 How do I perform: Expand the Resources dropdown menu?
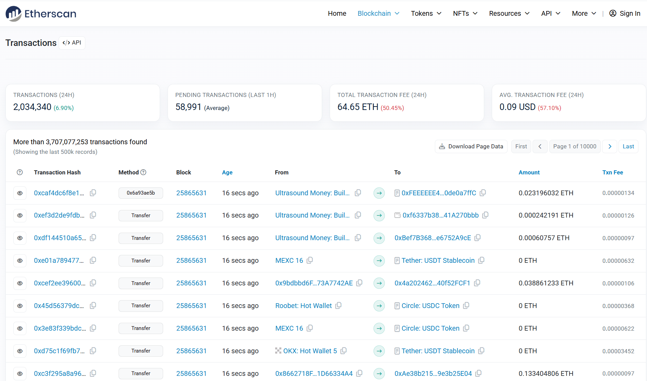click(509, 13)
